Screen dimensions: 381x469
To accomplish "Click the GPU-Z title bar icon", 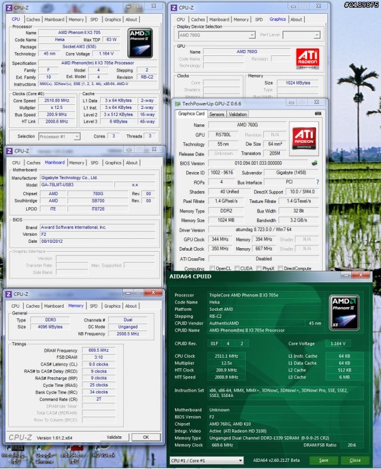I will point(177,104).
